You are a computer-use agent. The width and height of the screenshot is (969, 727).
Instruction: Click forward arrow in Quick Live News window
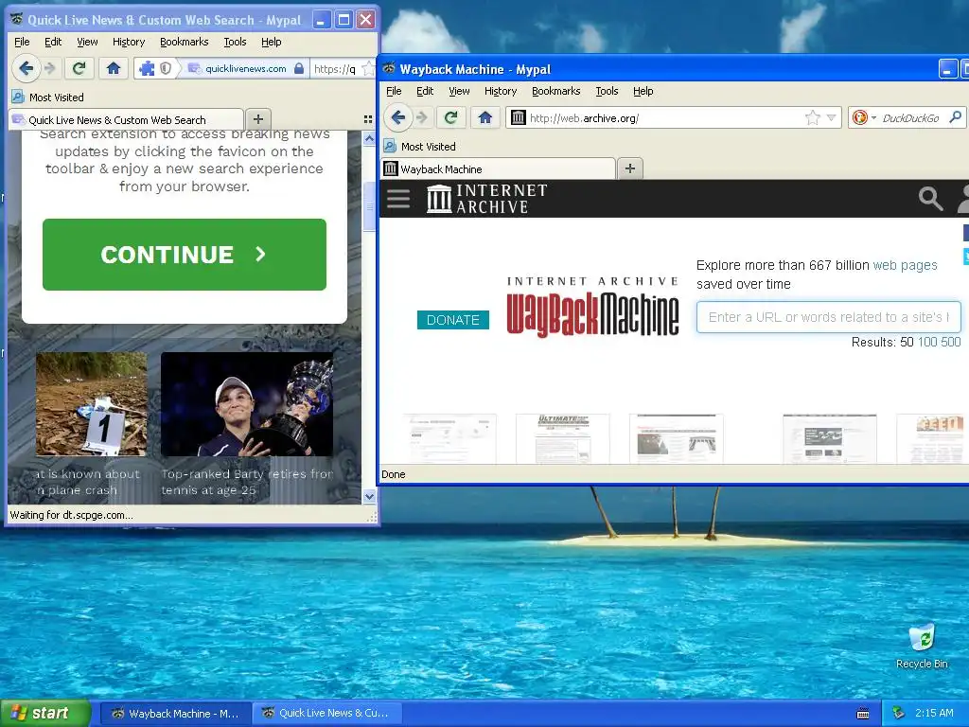pyautogui.click(x=51, y=68)
